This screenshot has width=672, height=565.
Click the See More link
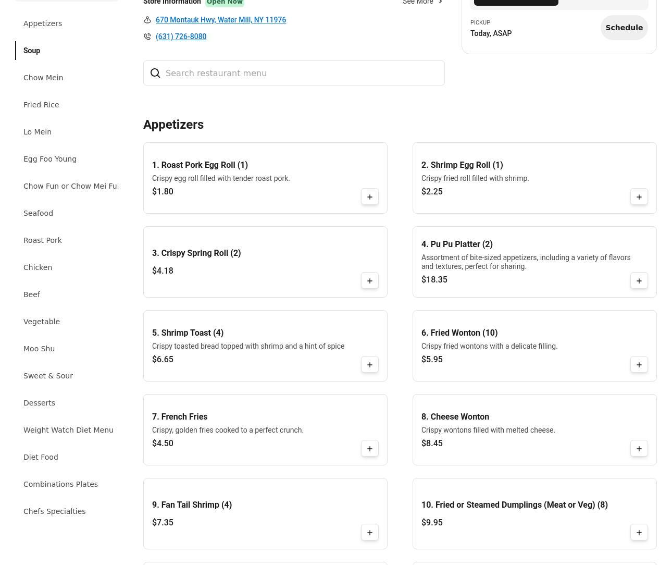point(418,2)
